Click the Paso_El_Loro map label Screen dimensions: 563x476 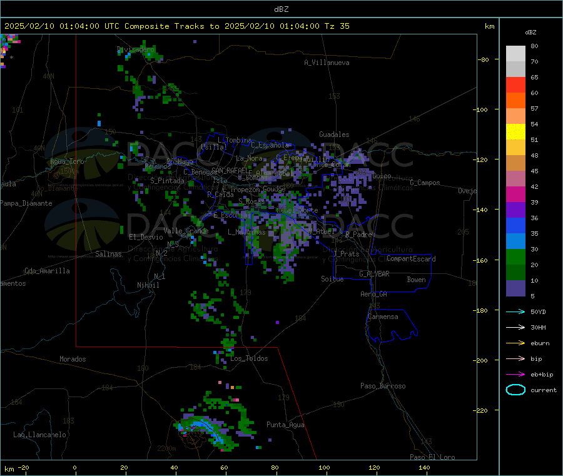pyautogui.click(x=433, y=457)
